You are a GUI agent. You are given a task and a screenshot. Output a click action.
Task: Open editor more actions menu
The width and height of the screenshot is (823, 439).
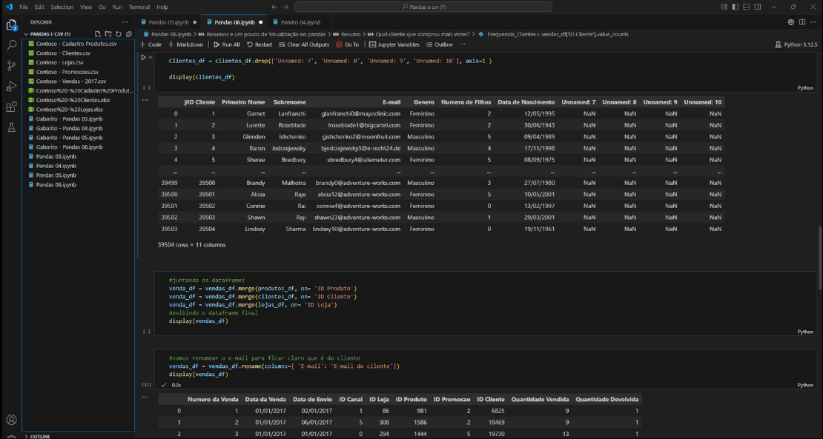click(813, 22)
